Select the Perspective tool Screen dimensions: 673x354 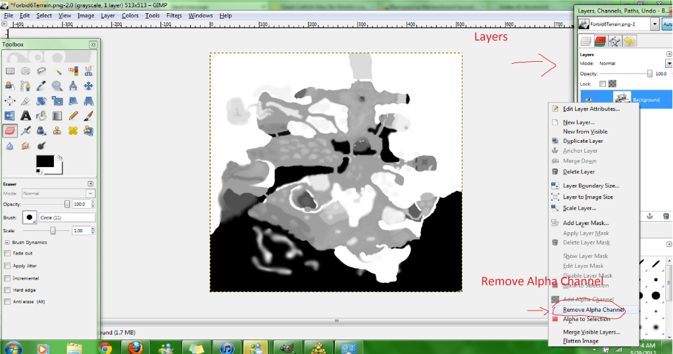point(89,101)
